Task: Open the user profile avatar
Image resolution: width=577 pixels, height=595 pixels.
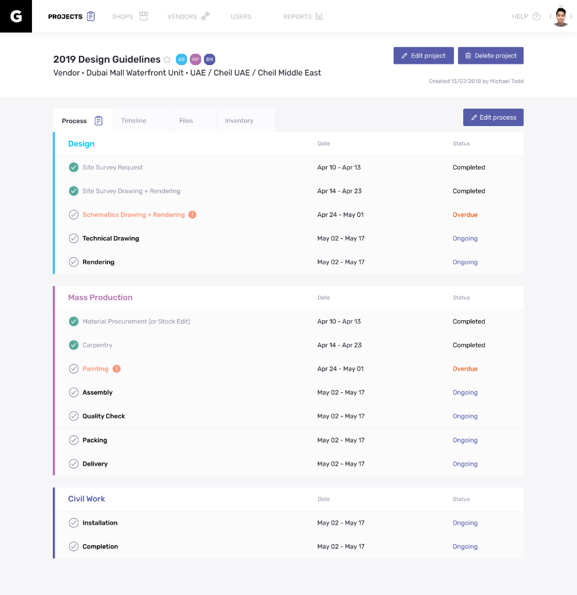Action: pyautogui.click(x=561, y=16)
